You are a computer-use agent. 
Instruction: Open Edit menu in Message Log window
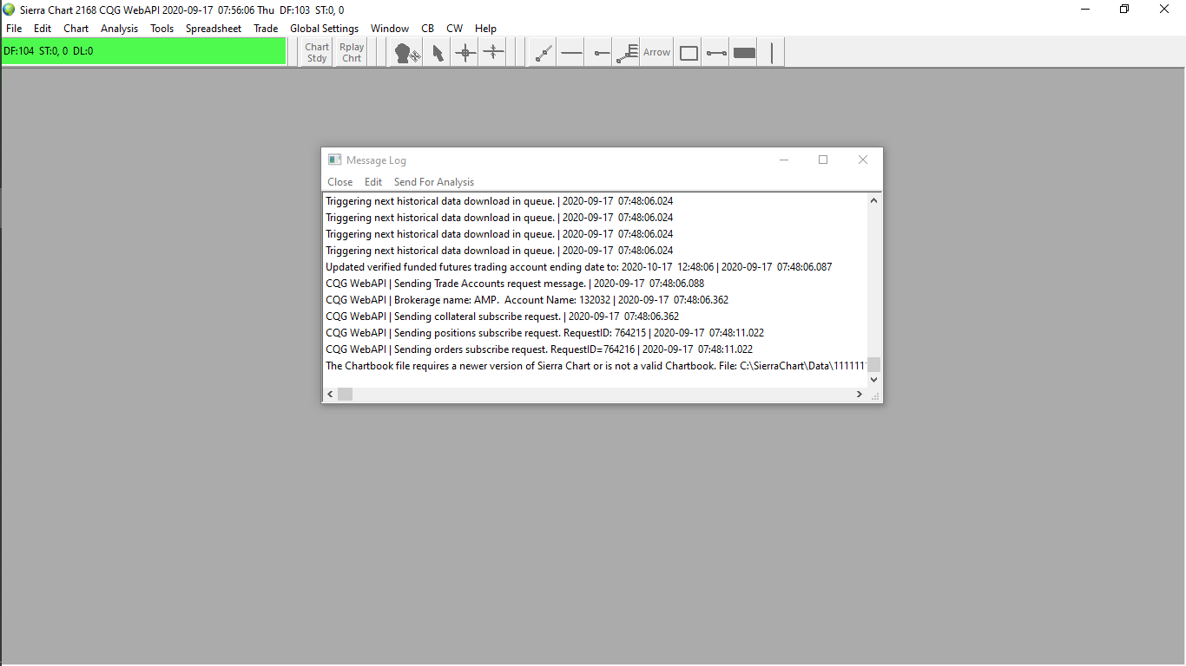point(373,182)
